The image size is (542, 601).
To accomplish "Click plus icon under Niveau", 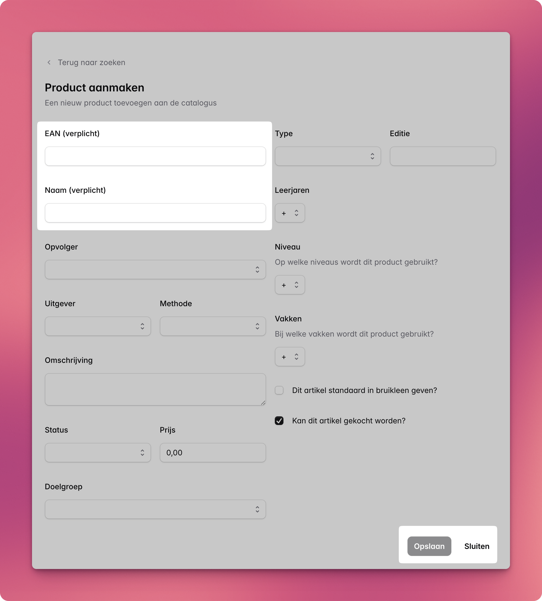I will tap(284, 285).
